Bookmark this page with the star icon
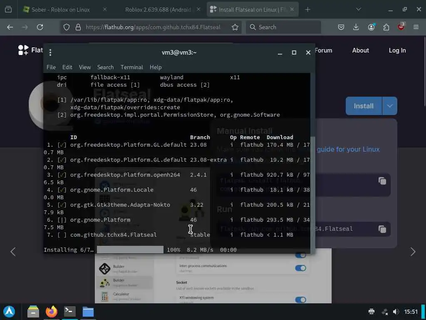Viewport: 426px width, 320px height. coord(235,27)
